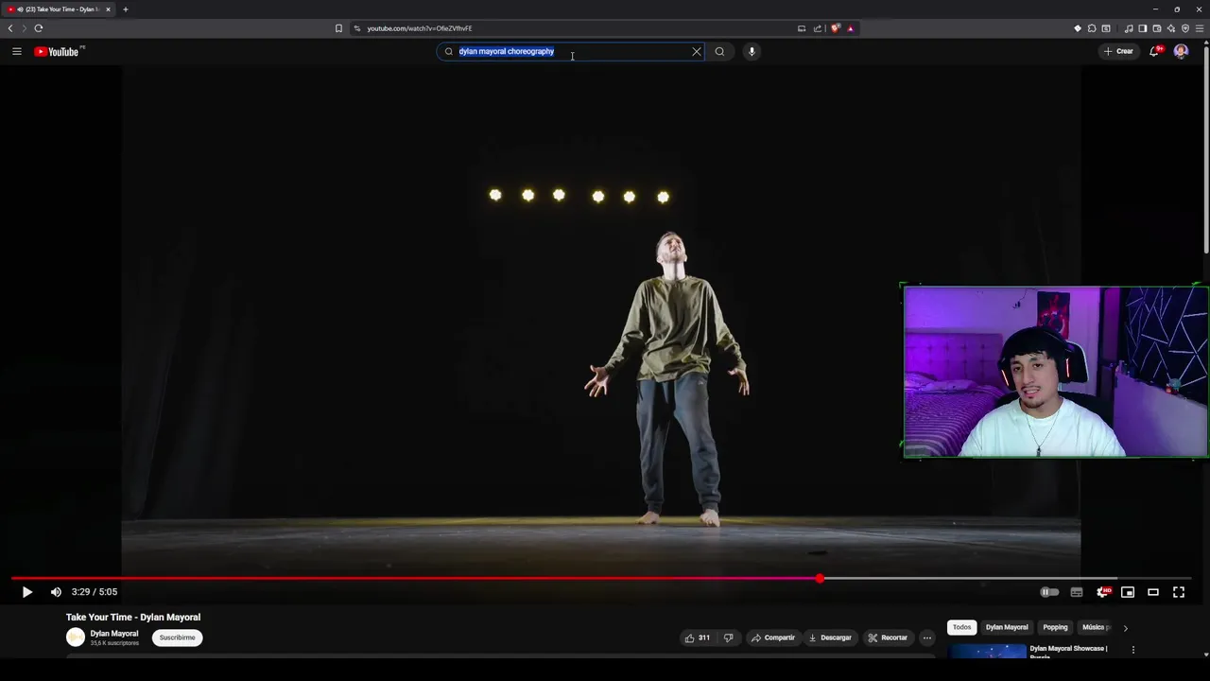1210x681 pixels.
Task: Open player settings gear with HD badge
Action: point(1102,592)
